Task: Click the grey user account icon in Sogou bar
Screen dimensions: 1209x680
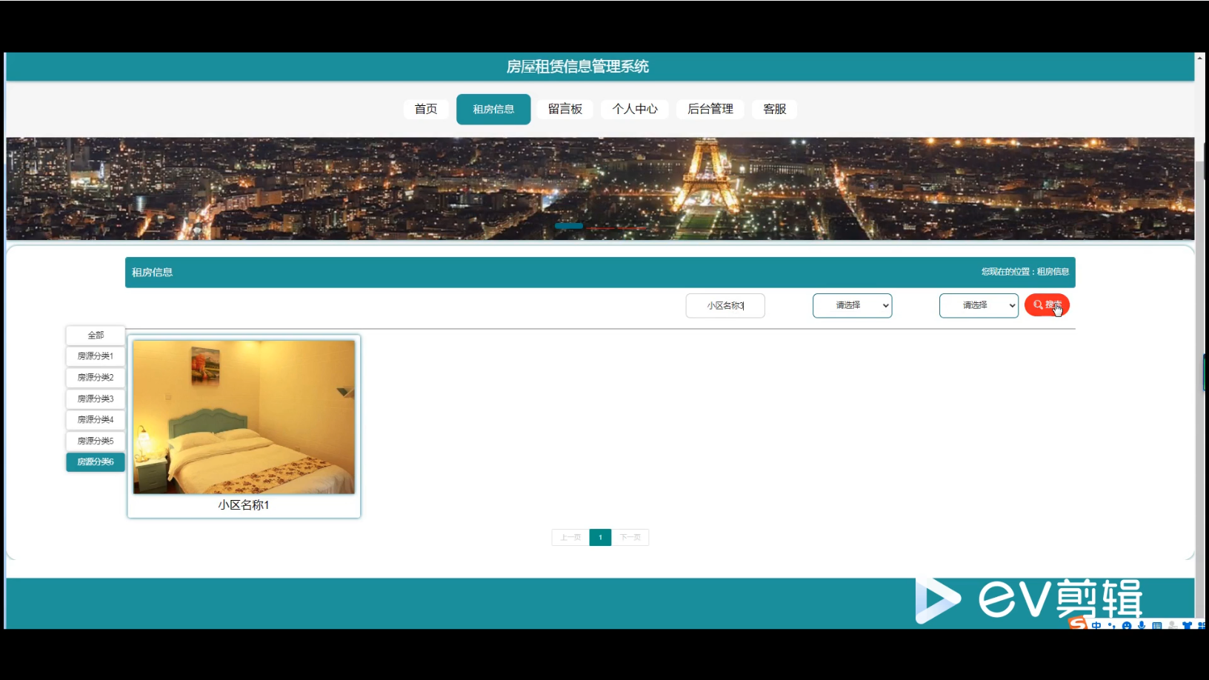Action: point(1173,625)
